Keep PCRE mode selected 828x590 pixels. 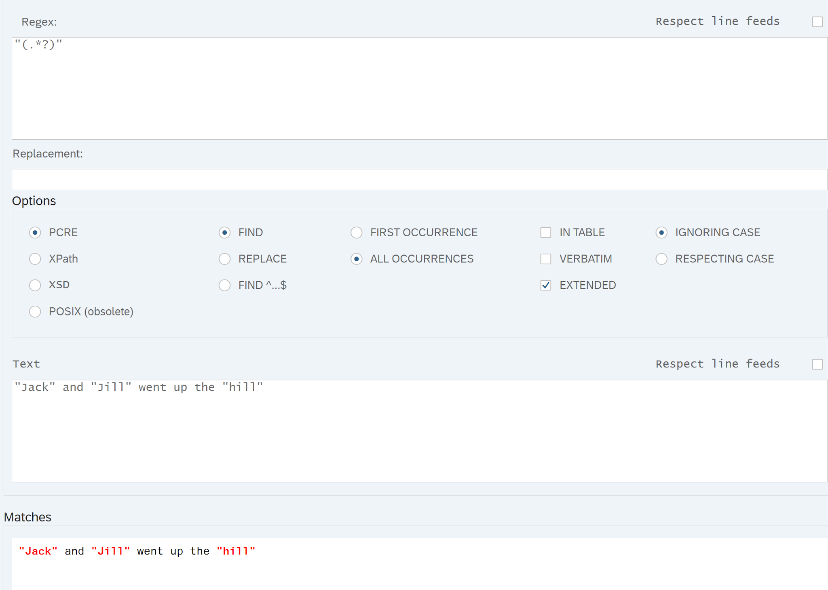35,233
